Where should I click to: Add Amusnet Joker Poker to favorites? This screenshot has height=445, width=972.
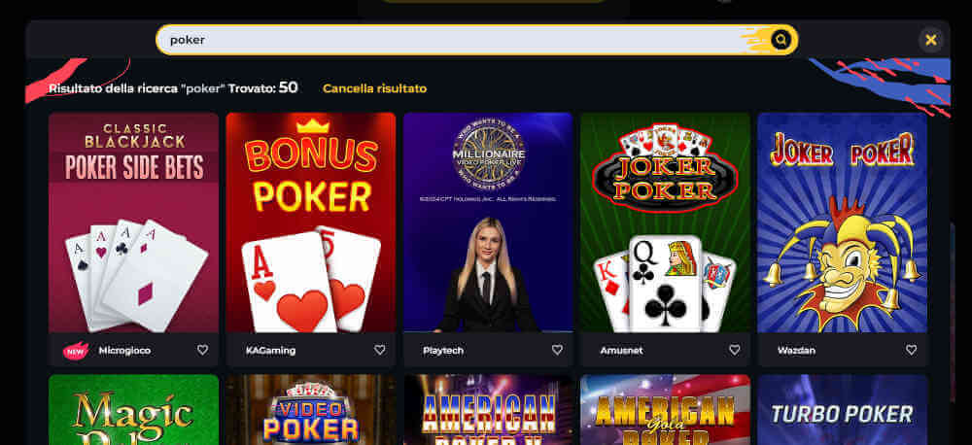[x=735, y=350]
